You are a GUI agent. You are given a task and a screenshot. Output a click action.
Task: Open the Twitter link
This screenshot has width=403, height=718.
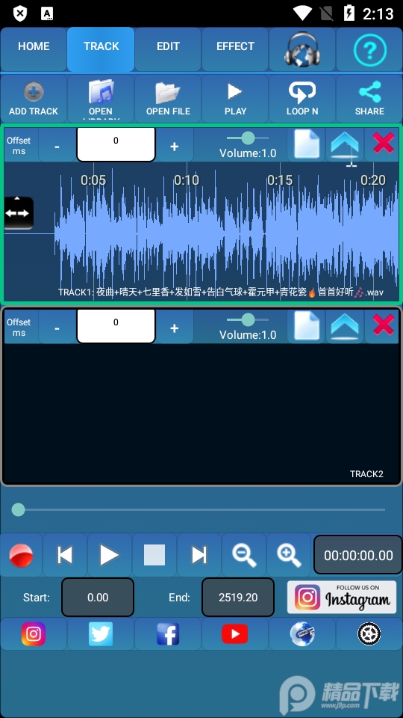(101, 633)
